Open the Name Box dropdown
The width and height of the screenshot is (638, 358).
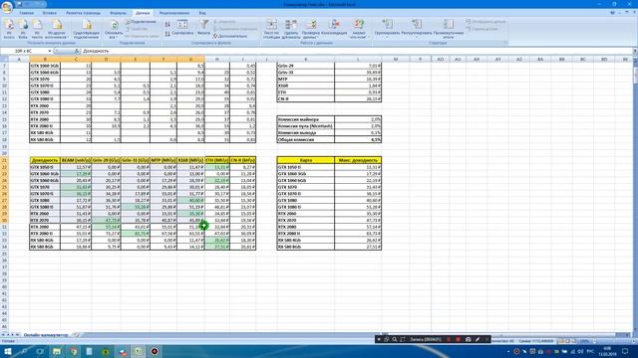(50, 51)
